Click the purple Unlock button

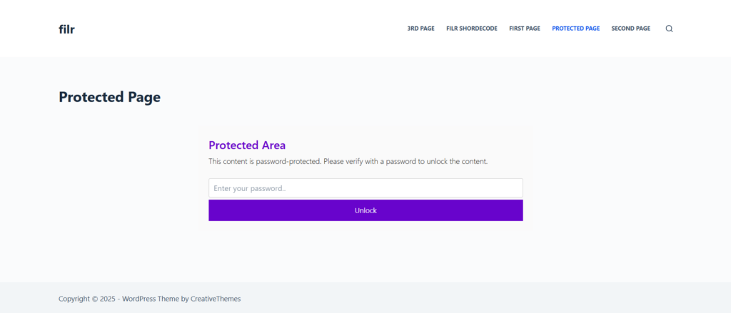pos(365,210)
